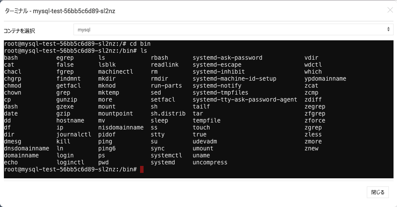Click 'znew' in the last column
Screen dimensions: 397x207
(x=311, y=148)
